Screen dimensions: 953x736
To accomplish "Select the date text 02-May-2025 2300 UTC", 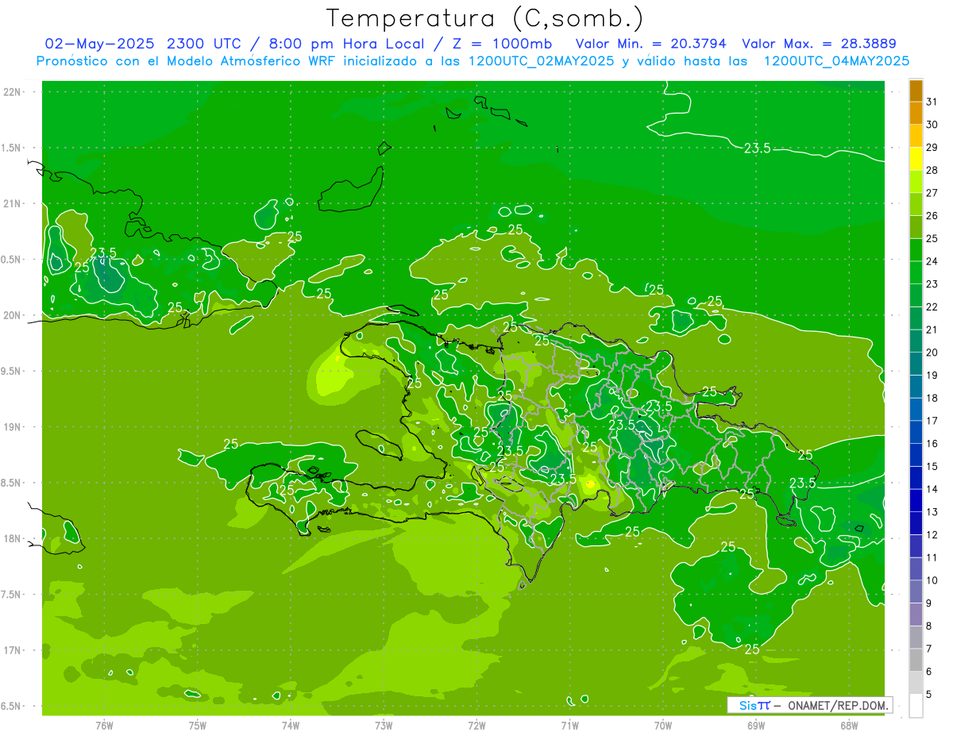I will pos(143,44).
